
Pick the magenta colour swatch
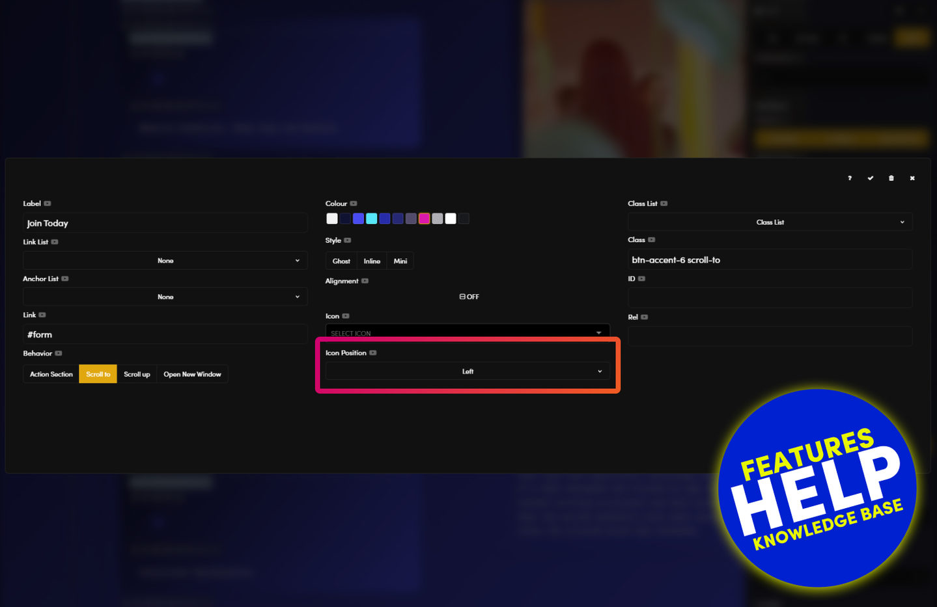pyautogui.click(x=424, y=219)
